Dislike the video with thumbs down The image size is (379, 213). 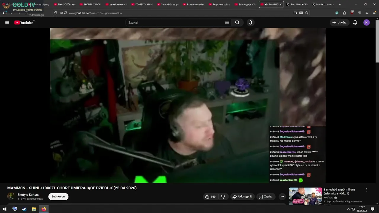pyautogui.click(x=223, y=196)
